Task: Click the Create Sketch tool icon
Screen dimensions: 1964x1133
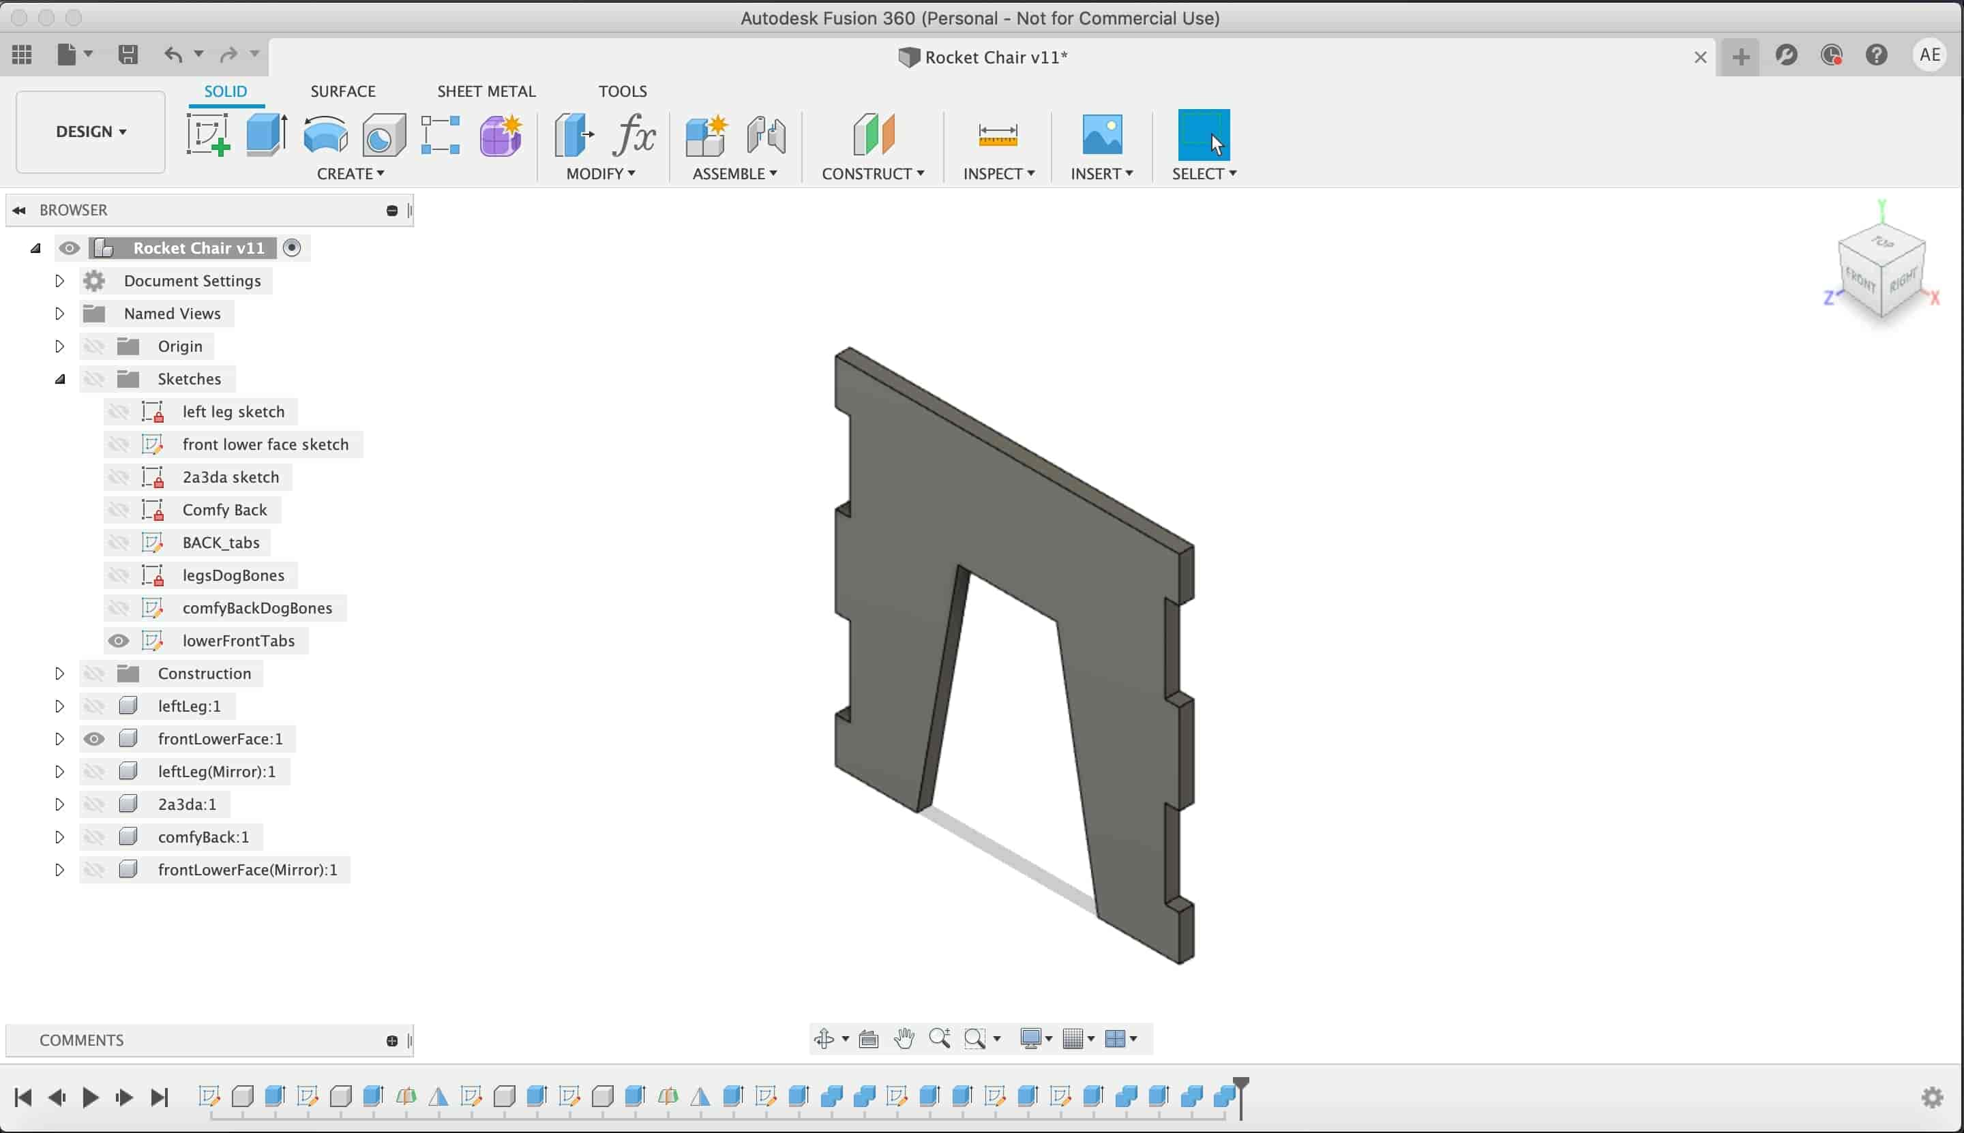Action: tap(208, 134)
